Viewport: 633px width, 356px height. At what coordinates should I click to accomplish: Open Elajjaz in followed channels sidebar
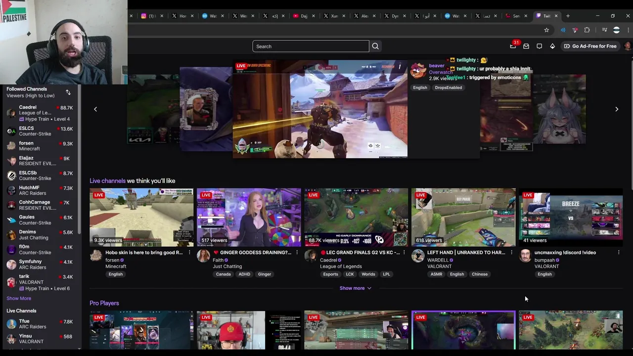click(x=41, y=161)
